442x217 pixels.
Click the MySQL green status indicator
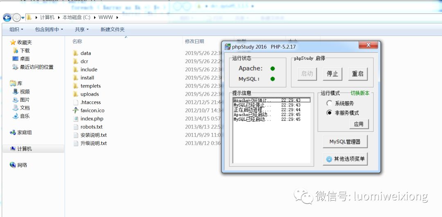pos(272,79)
